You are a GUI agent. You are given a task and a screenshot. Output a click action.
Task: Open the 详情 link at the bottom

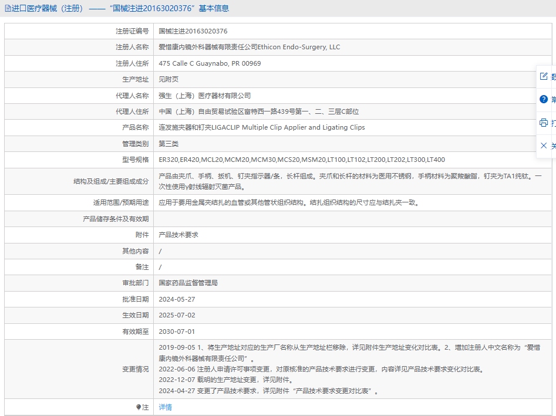click(x=165, y=407)
